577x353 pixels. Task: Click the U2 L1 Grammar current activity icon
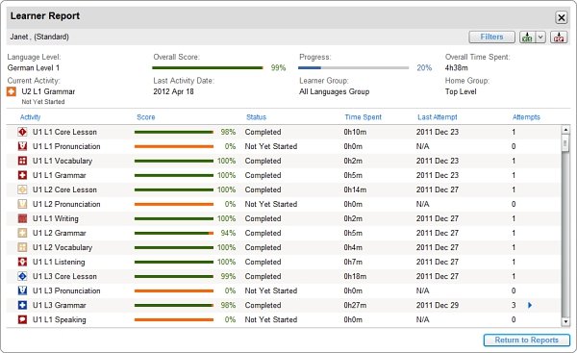(12, 91)
